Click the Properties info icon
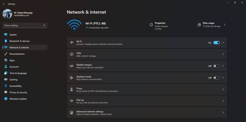246x122 pixels. pos(151,25)
